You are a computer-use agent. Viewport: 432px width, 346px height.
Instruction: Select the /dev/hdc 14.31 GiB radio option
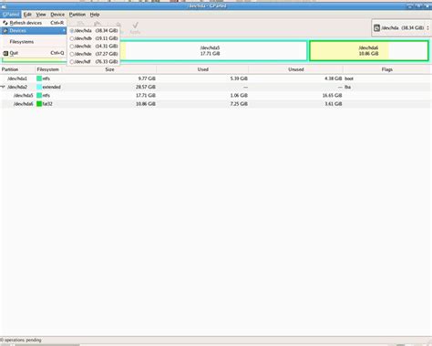pos(72,47)
